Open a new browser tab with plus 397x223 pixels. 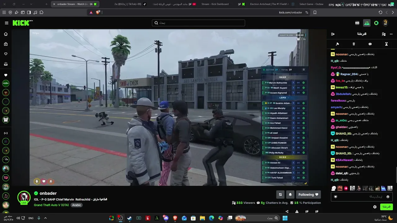point(47,4)
